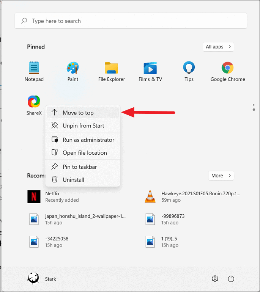Click the search magnifier icon
The height and width of the screenshot is (292, 260).
coord(24,21)
